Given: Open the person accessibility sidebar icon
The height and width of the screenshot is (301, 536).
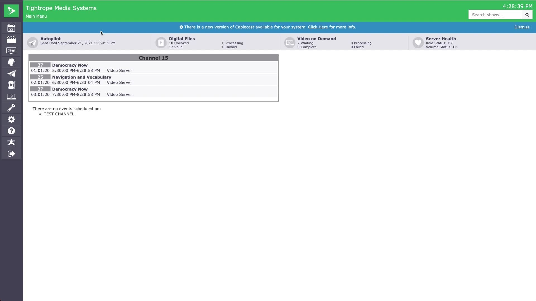Looking at the screenshot, I should pos(11,142).
